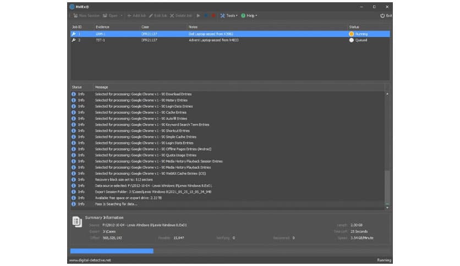The image size is (460, 266).
Task: Select the WebKit Cache Entries (iOS) message
Action: 150,174
